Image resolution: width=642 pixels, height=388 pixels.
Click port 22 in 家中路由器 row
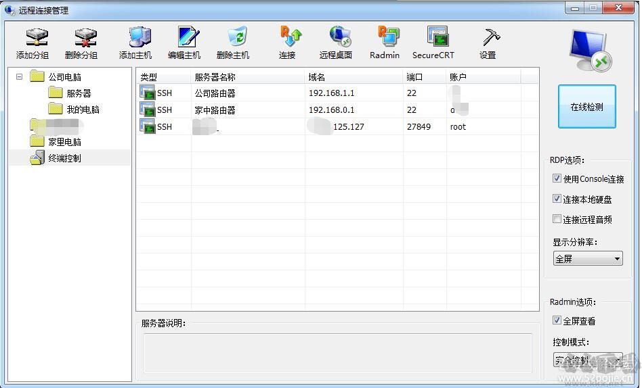tap(412, 110)
